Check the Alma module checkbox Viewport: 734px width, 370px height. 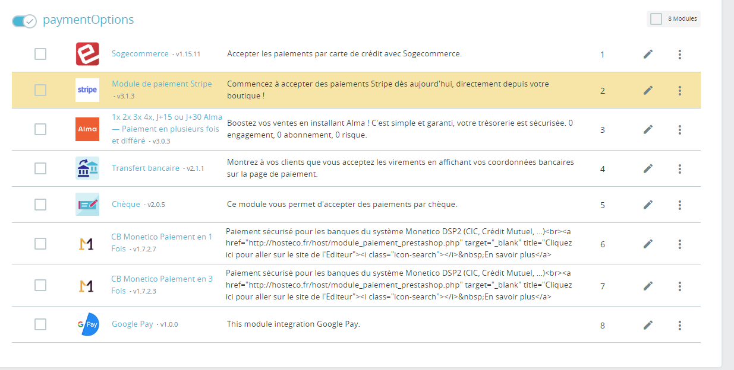[40, 129]
